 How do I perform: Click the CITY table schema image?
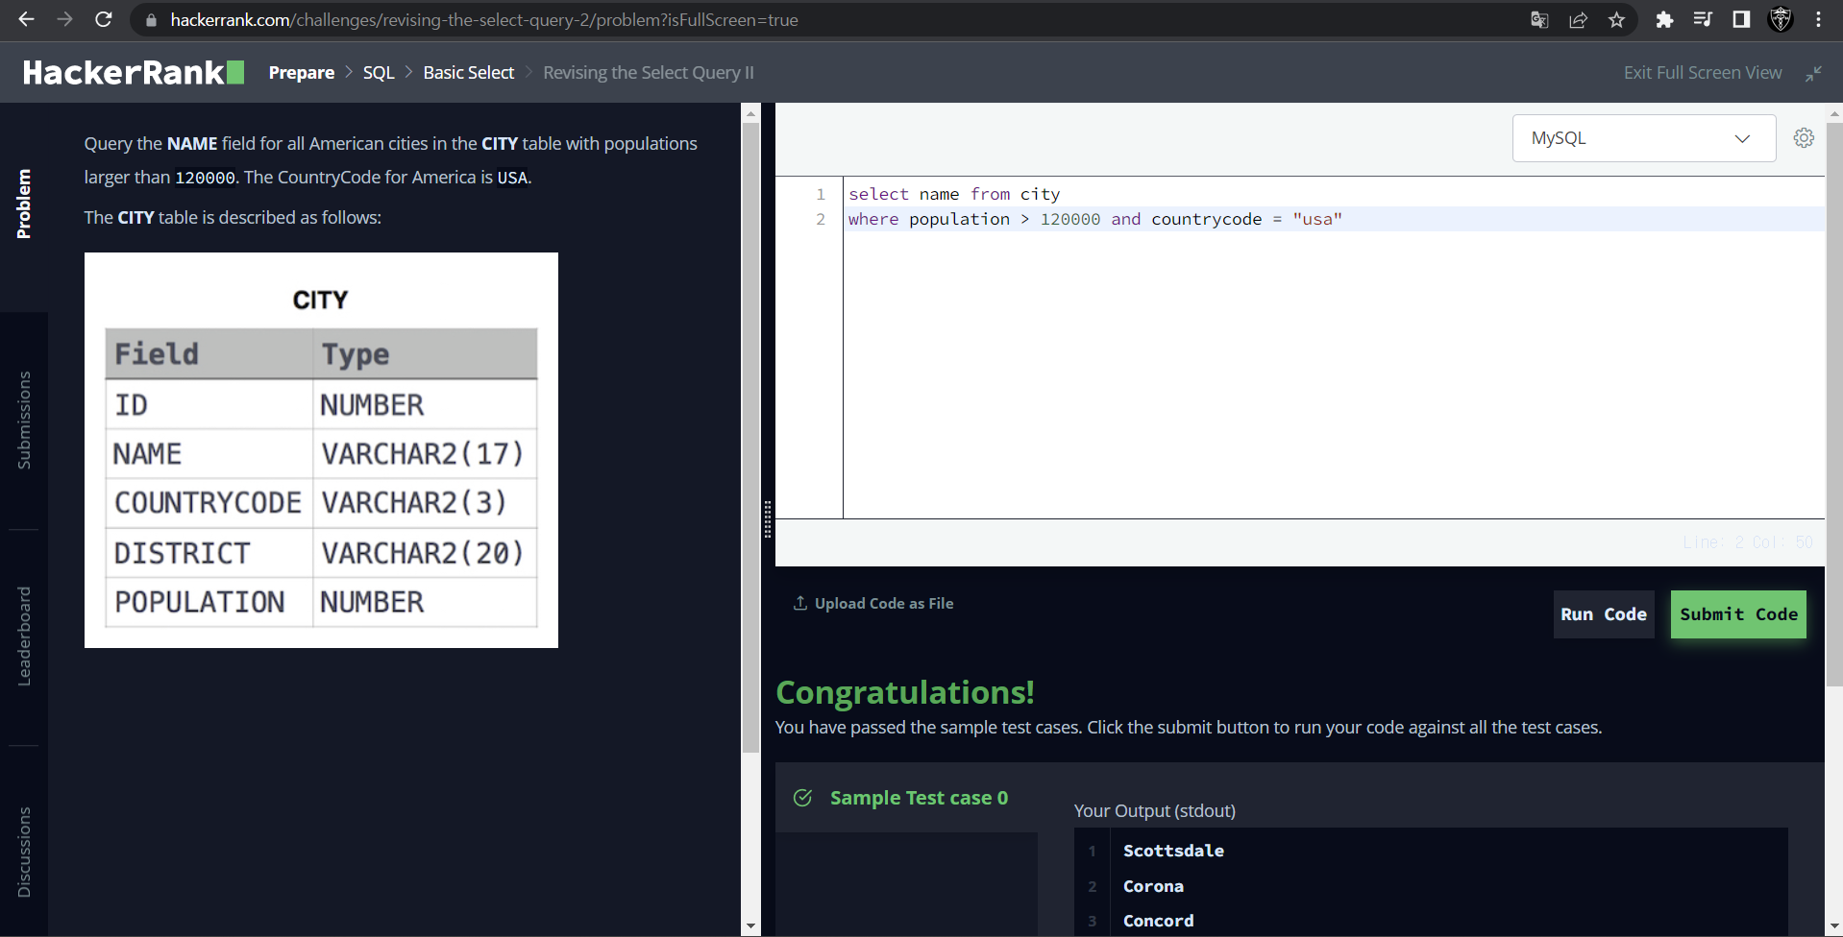(x=321, y=450)
